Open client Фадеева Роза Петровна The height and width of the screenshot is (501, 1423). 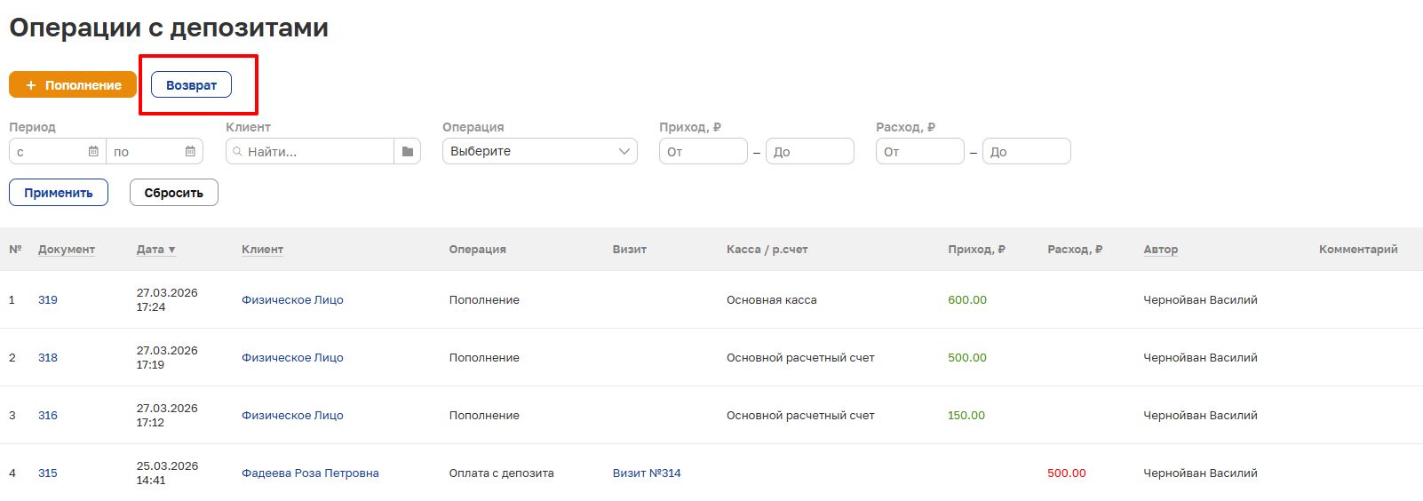click(310, 473)
